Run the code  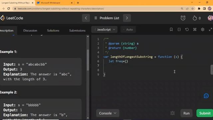coord(186,113)
